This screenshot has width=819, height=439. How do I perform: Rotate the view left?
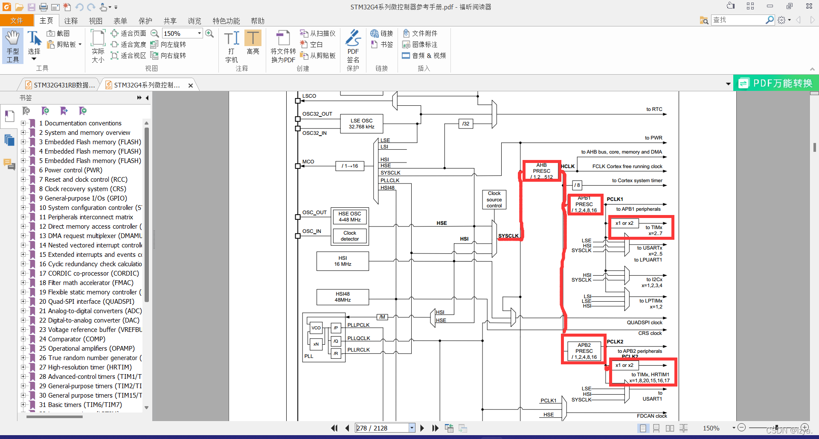point(168,44)
